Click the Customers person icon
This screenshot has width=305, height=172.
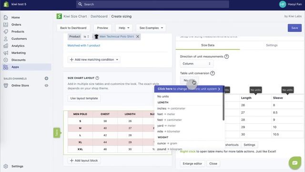coord(6,39)
